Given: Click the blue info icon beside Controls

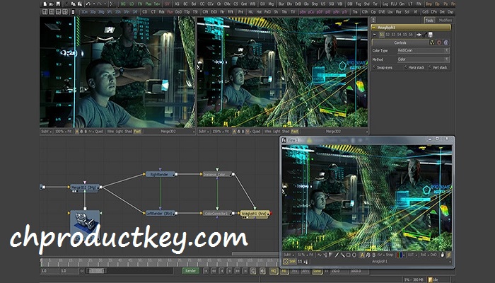Looking at the screenshot, I should point(446,42).
